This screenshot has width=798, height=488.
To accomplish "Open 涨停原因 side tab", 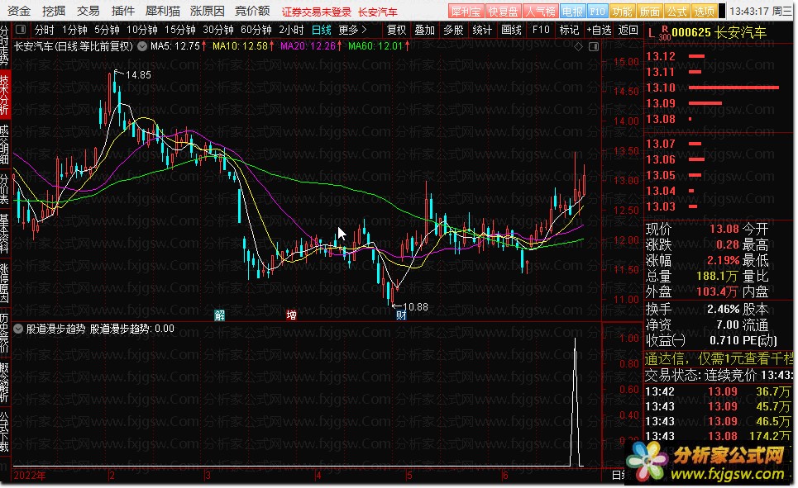I will click(5, 282).
